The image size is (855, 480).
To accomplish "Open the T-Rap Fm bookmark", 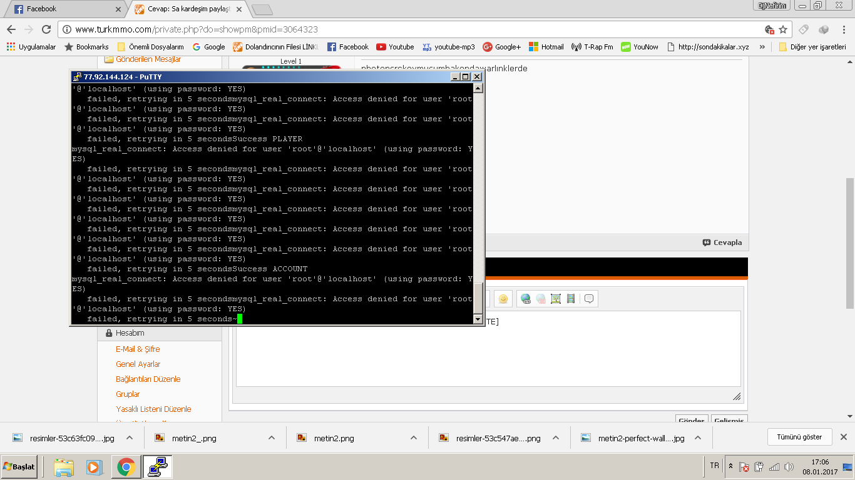I will pos(592,47).
